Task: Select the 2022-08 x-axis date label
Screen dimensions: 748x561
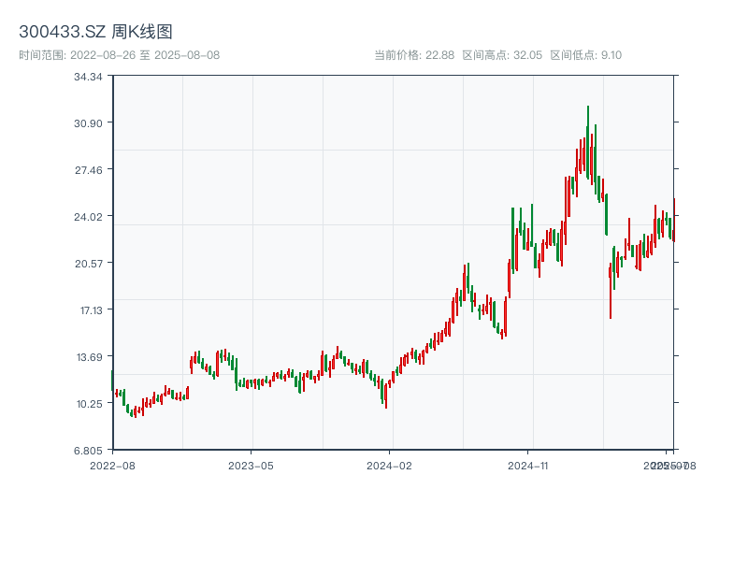Action: (112, 465)
